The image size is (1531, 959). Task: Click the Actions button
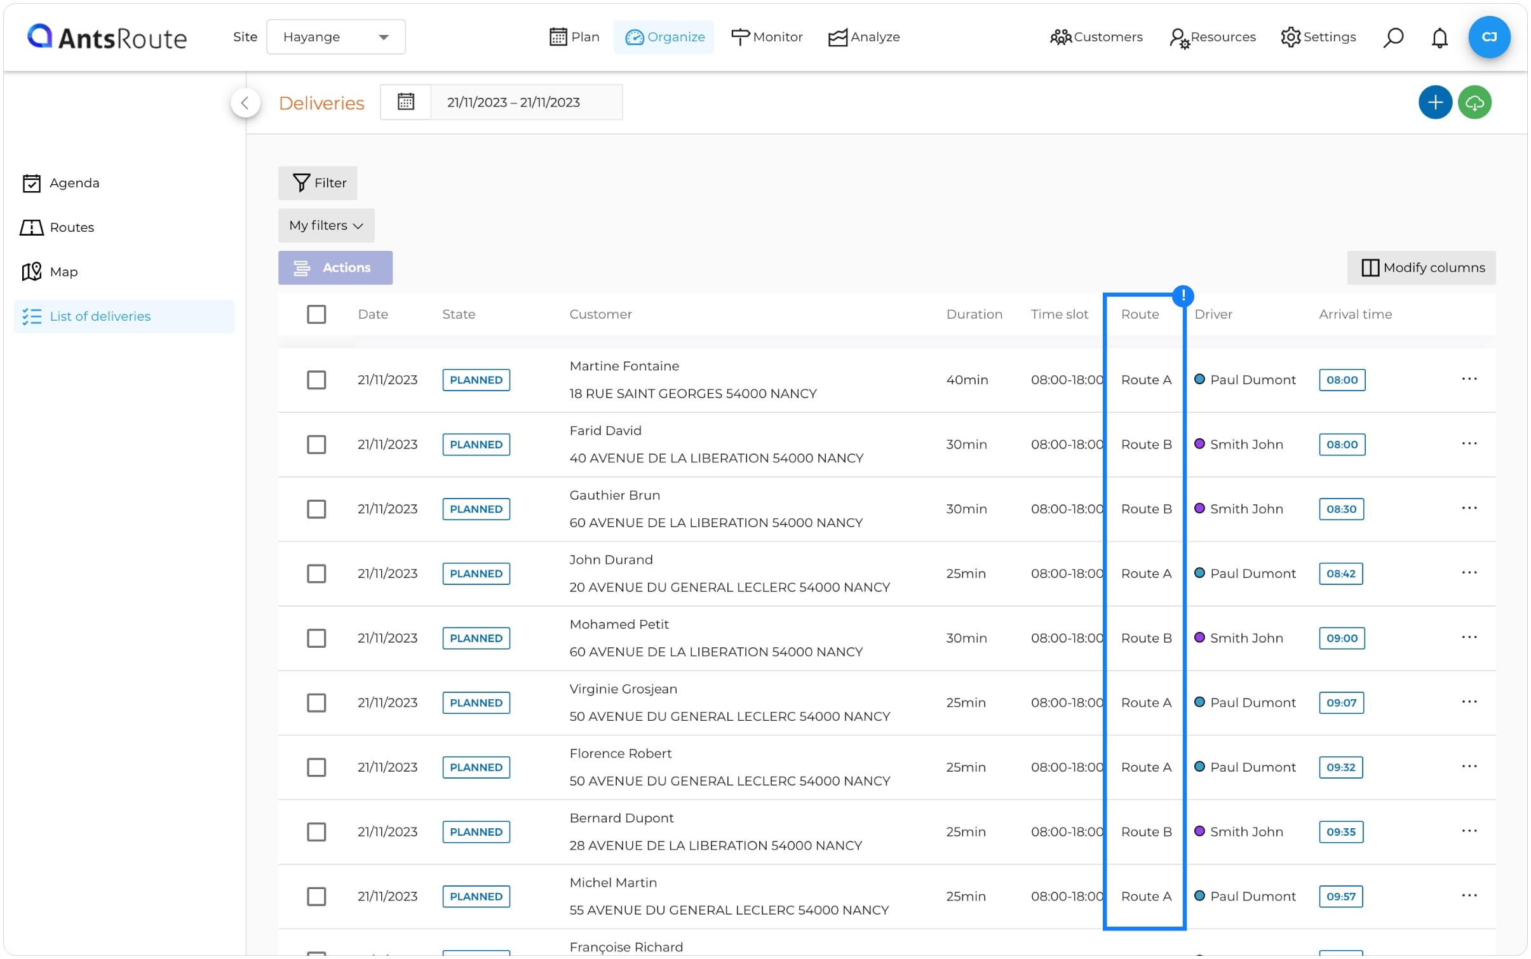[x=335, y=267]
